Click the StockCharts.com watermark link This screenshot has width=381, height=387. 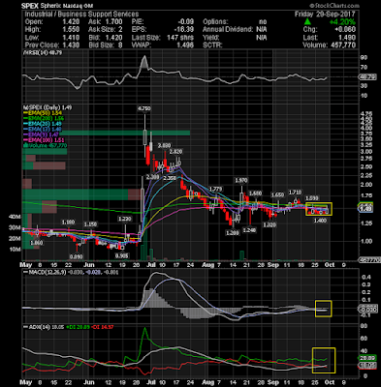click(334, 6)
